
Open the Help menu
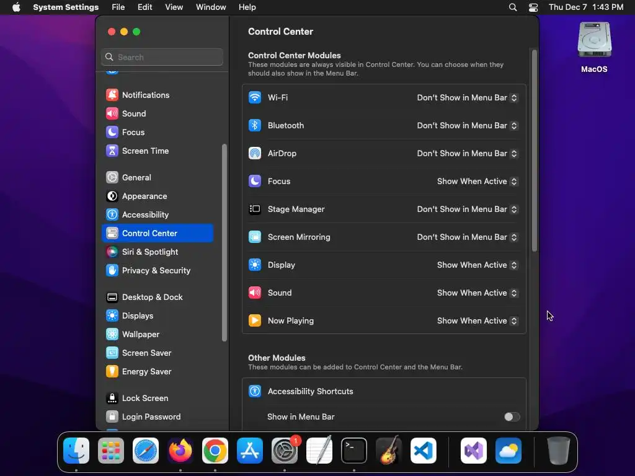[x=247, y=7]
